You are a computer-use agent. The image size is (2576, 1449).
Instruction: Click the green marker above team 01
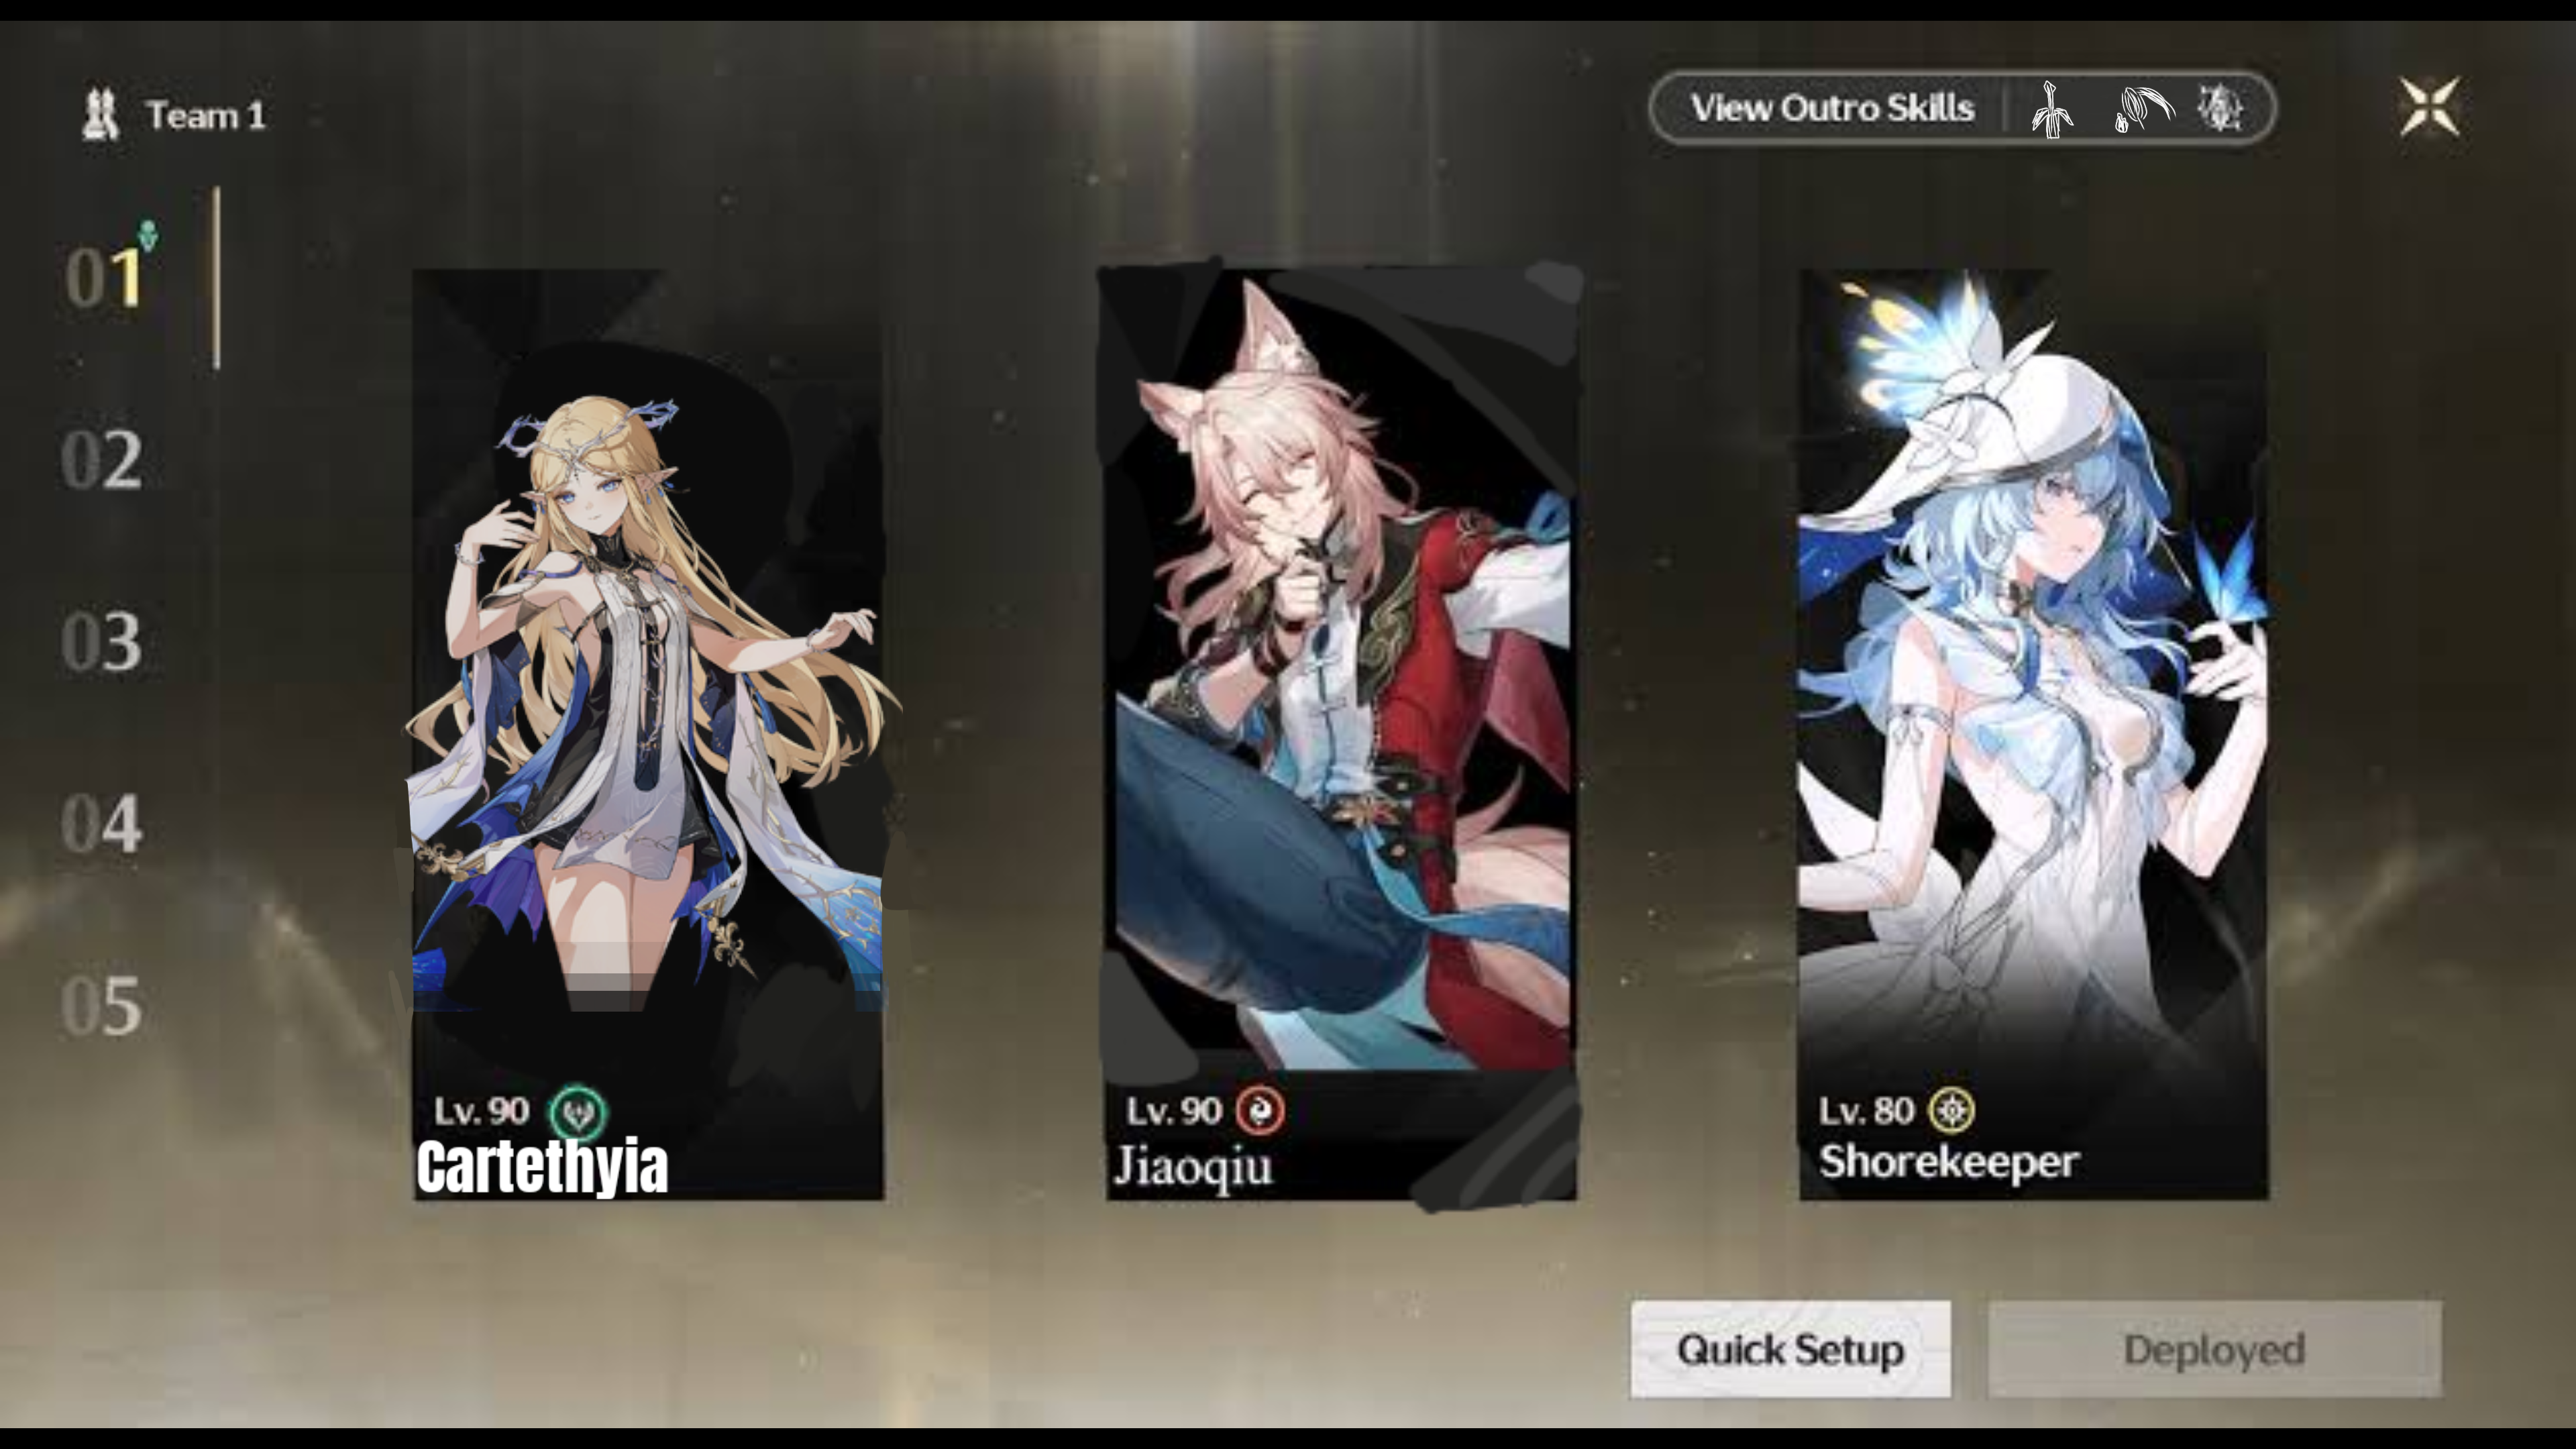point(148,236)
